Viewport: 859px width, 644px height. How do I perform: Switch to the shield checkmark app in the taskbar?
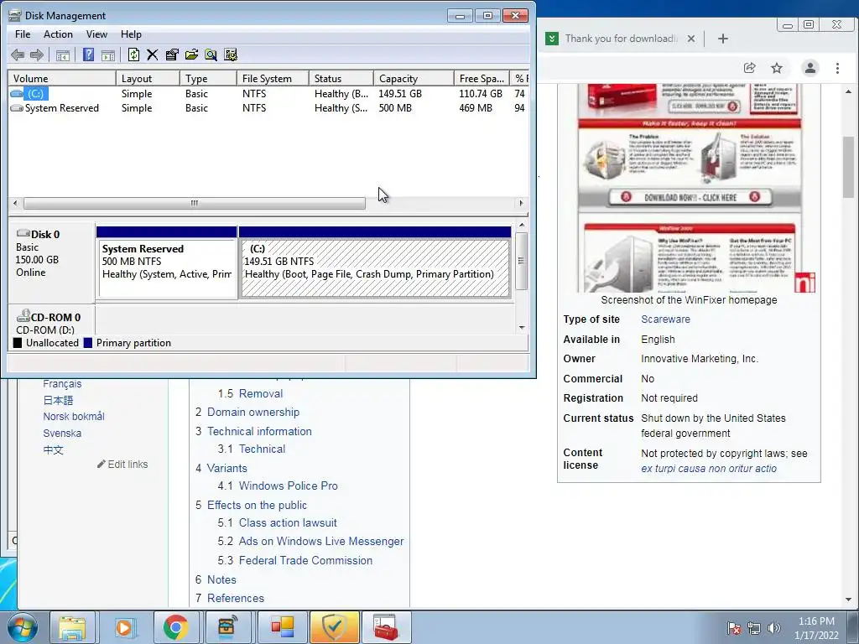click(335, 627)
